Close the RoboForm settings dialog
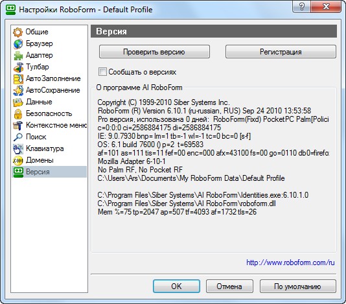The image size is (346, 304). point(326,7)
